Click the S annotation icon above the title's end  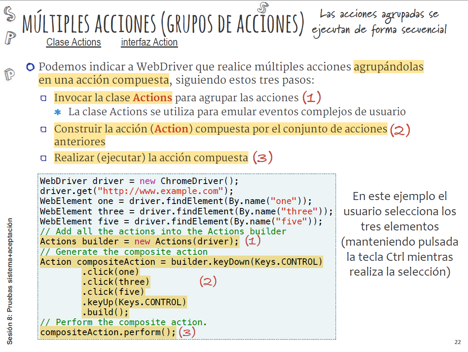point(262,8)
